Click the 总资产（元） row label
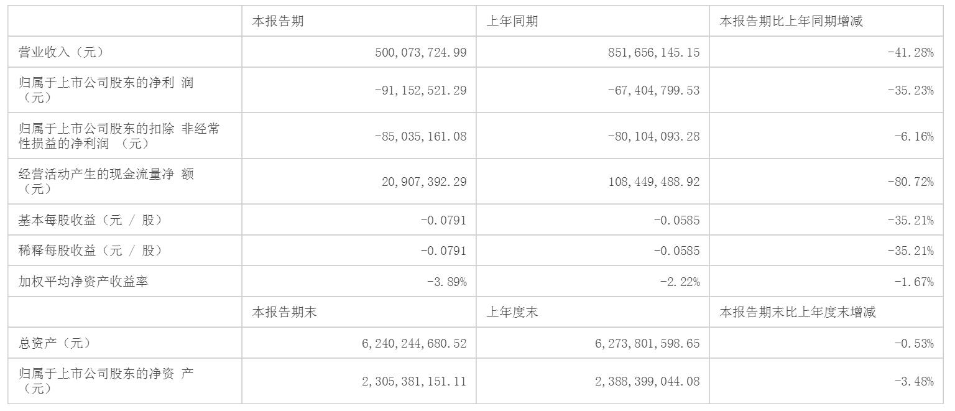955x411 pixels. click(55, 343)
